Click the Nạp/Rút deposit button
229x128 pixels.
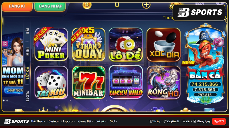coord(219,121)
